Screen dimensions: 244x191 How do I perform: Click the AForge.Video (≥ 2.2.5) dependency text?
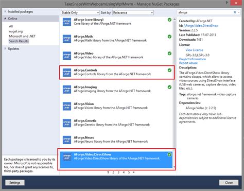(201, 108)
